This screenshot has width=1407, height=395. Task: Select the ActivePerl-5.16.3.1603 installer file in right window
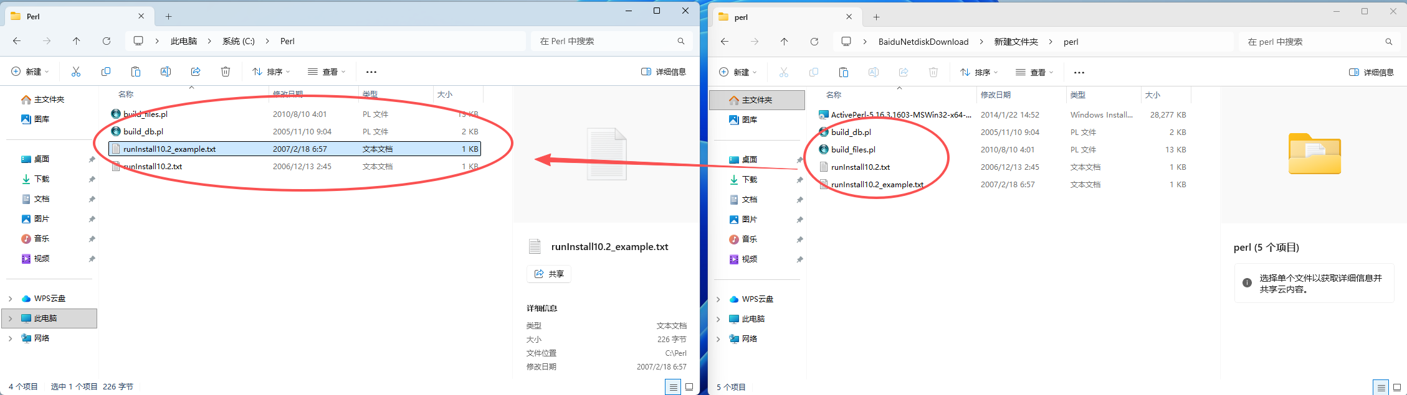[1003, 115]
